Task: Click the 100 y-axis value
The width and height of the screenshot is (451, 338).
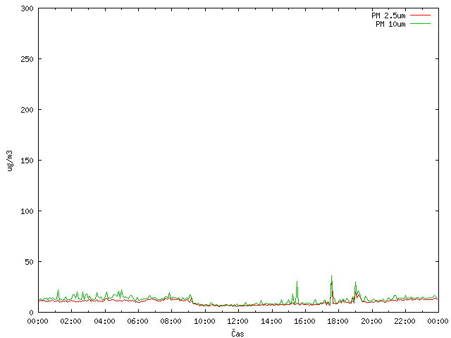Action: (27, 211)
